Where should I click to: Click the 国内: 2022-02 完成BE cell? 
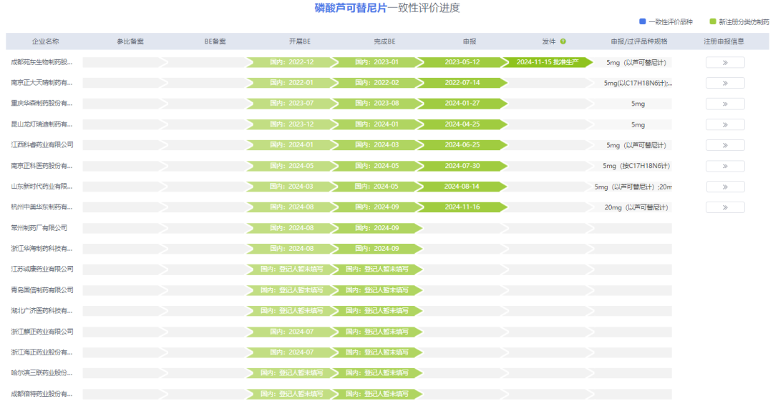click(377, 83)
